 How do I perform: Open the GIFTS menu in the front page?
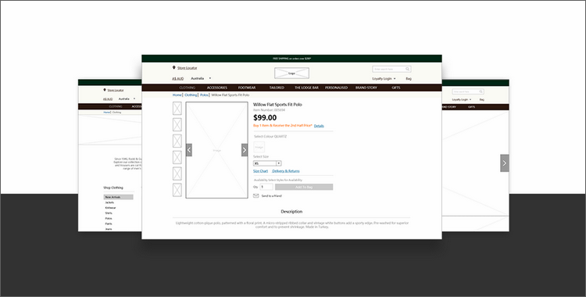point(396,88)
